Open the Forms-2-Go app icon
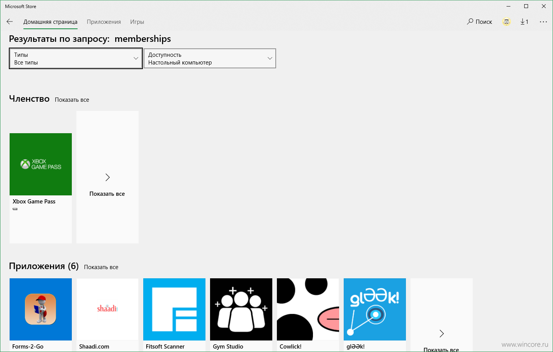Screen dimensions: 553x352 pos(41,309)
